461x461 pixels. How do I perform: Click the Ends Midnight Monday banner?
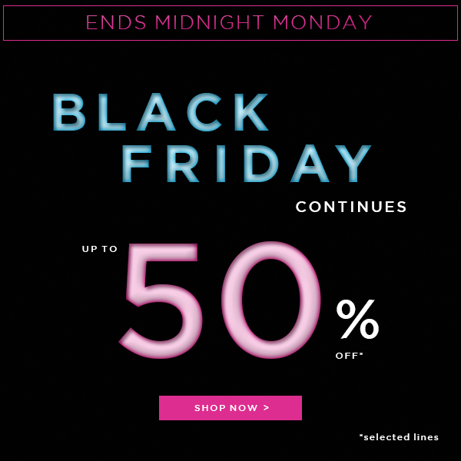tap(230, 22)
